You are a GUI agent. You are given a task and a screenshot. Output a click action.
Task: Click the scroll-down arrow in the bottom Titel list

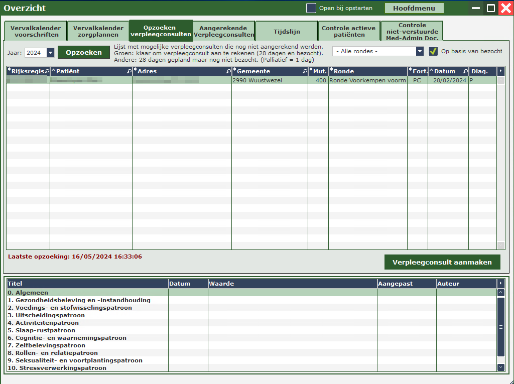500,367
